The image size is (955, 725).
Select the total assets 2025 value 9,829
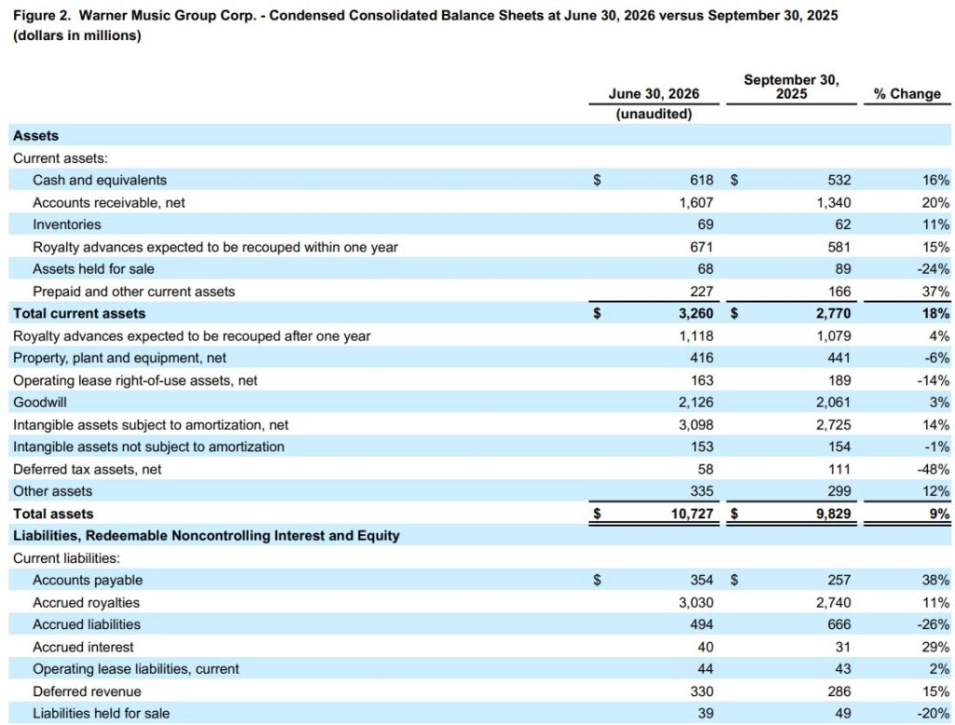tap(834, 513)
